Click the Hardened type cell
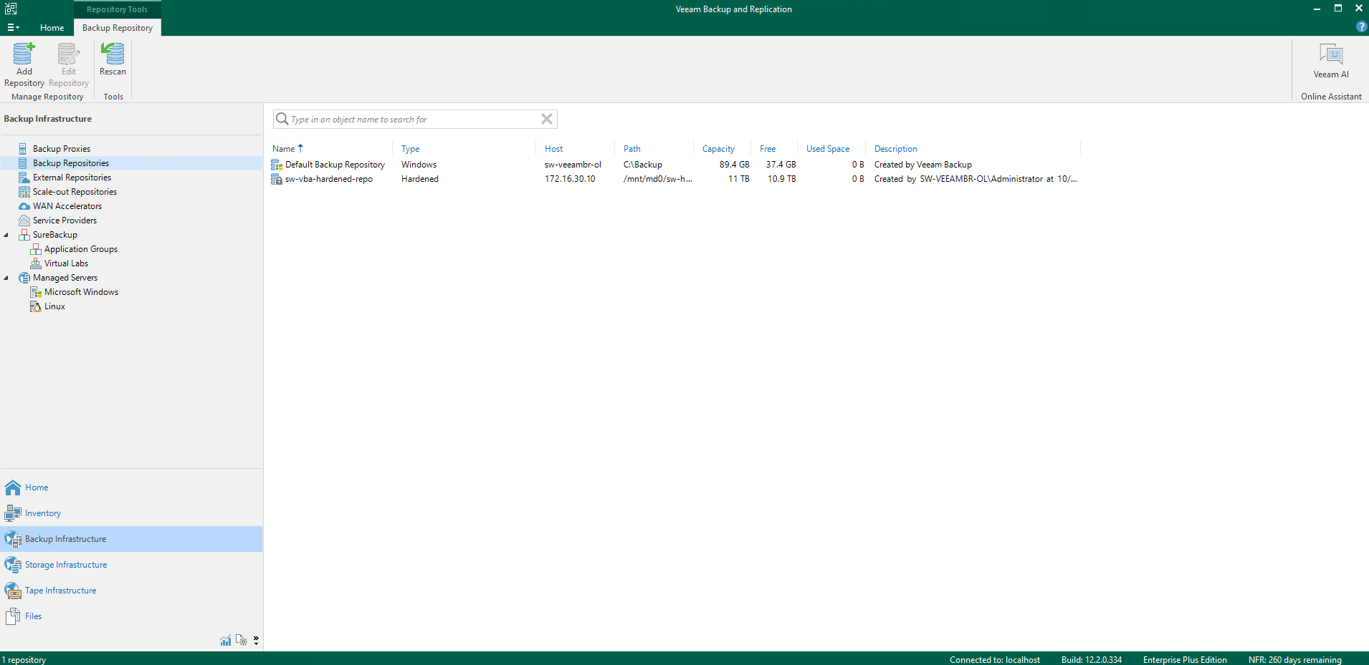This screenshot has width=1369, height=665. point(420,179)
